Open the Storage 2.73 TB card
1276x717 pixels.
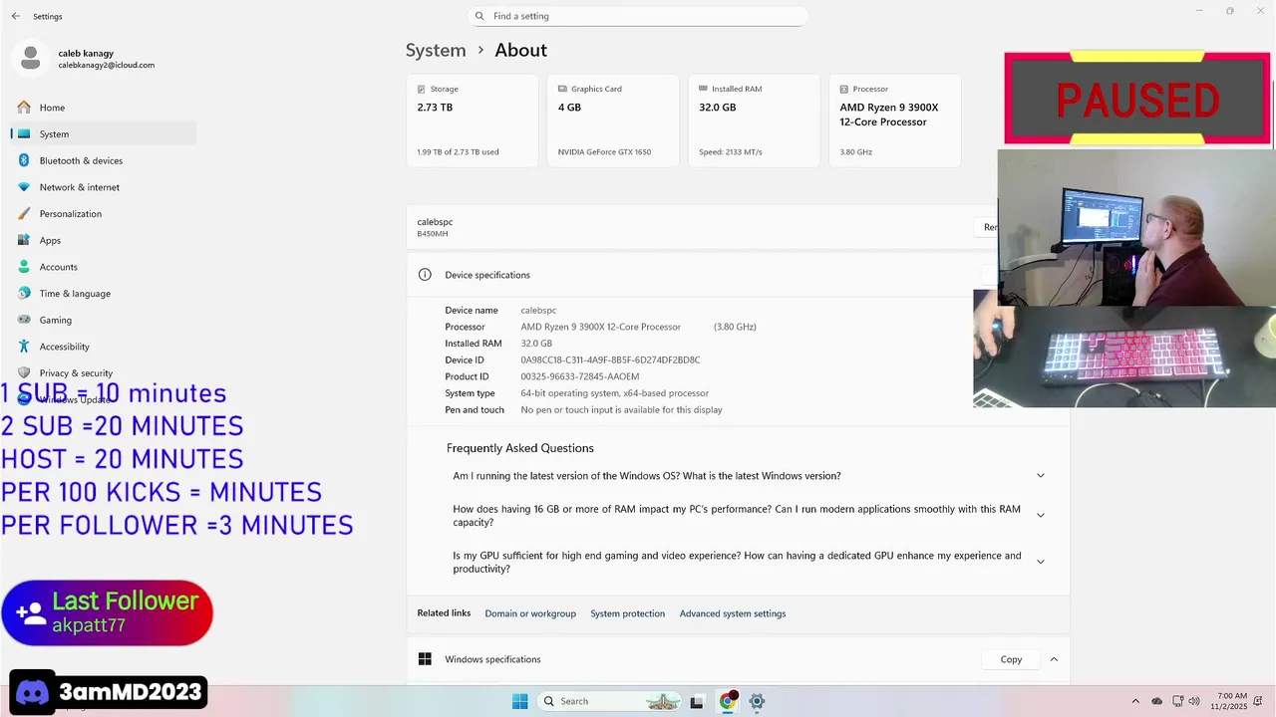[x=473, y=120]
